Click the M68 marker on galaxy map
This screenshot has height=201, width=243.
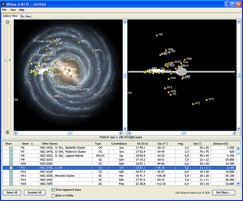(52, 97)
